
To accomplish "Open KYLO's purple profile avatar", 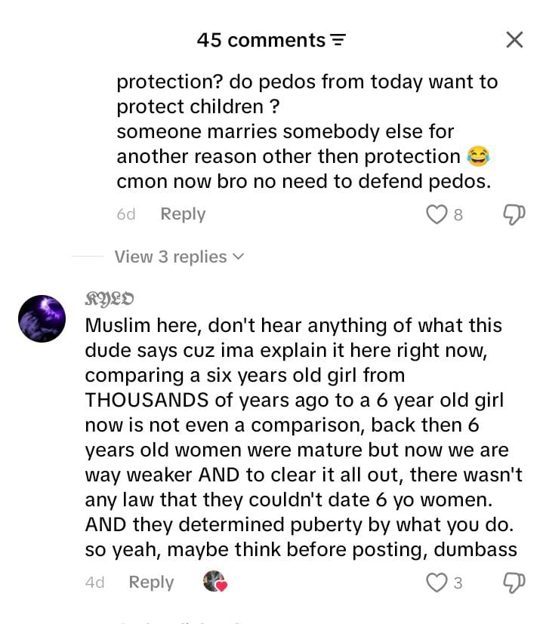I will point(42,318).
